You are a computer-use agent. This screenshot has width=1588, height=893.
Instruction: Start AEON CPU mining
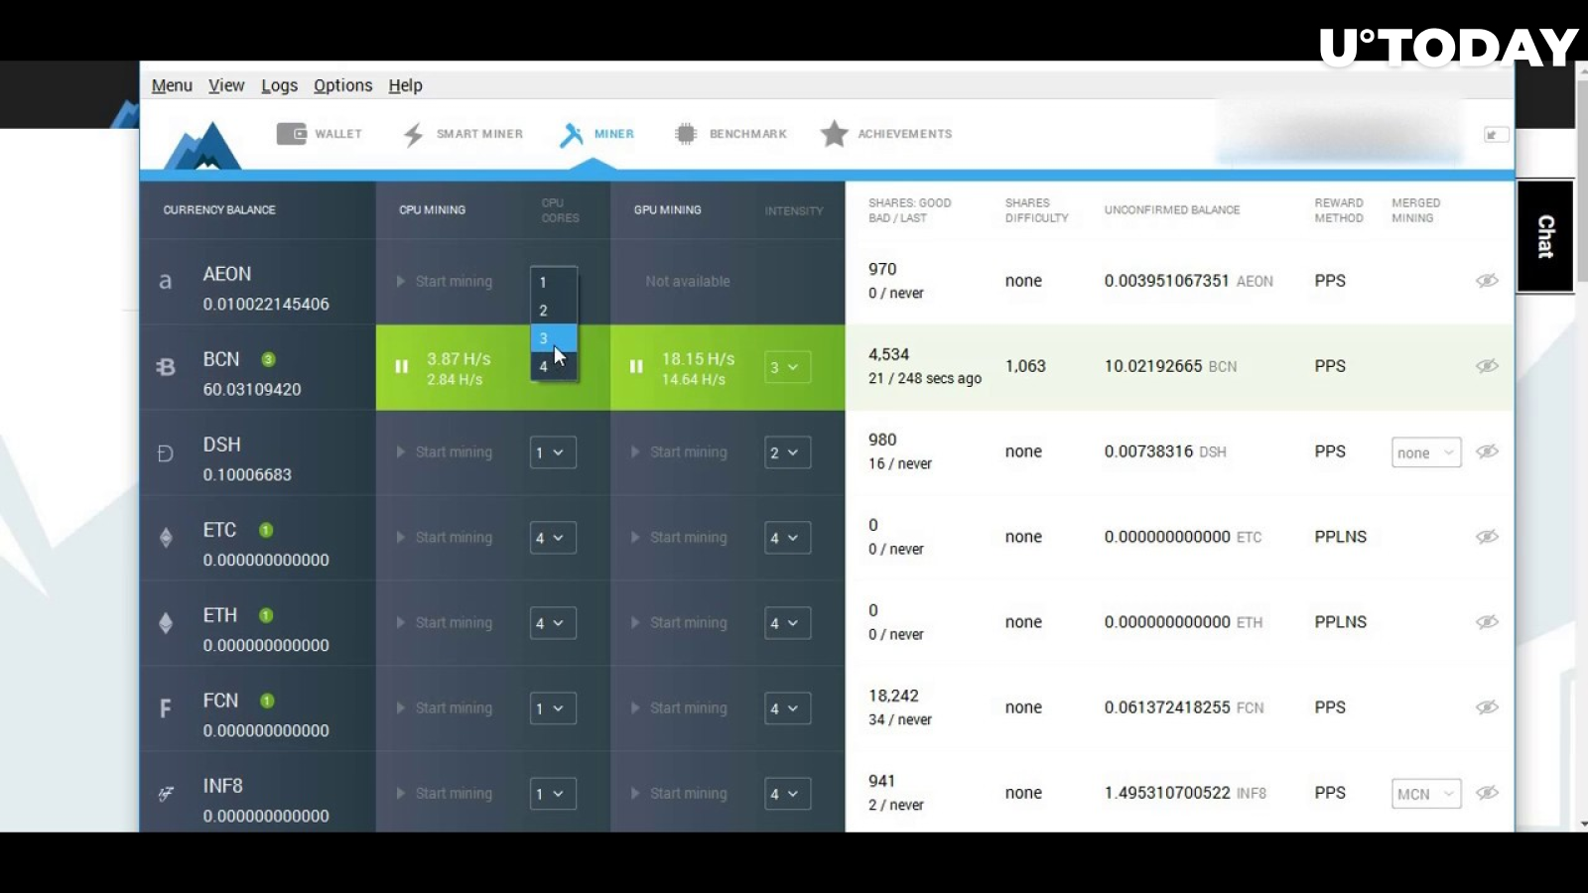[x=444, y=282]
